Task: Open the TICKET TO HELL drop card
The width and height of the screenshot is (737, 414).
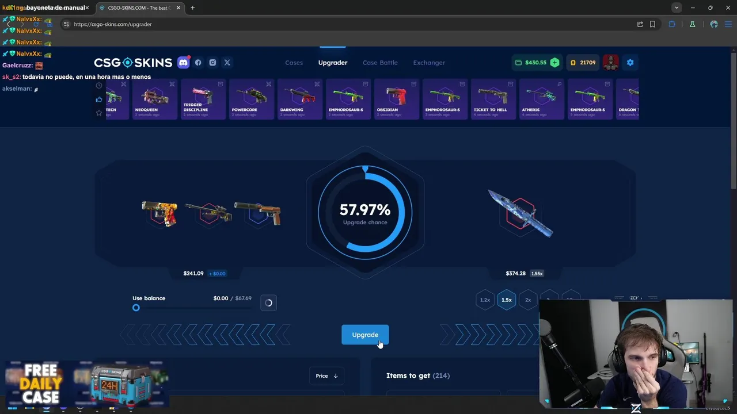Action: [493, 99]
